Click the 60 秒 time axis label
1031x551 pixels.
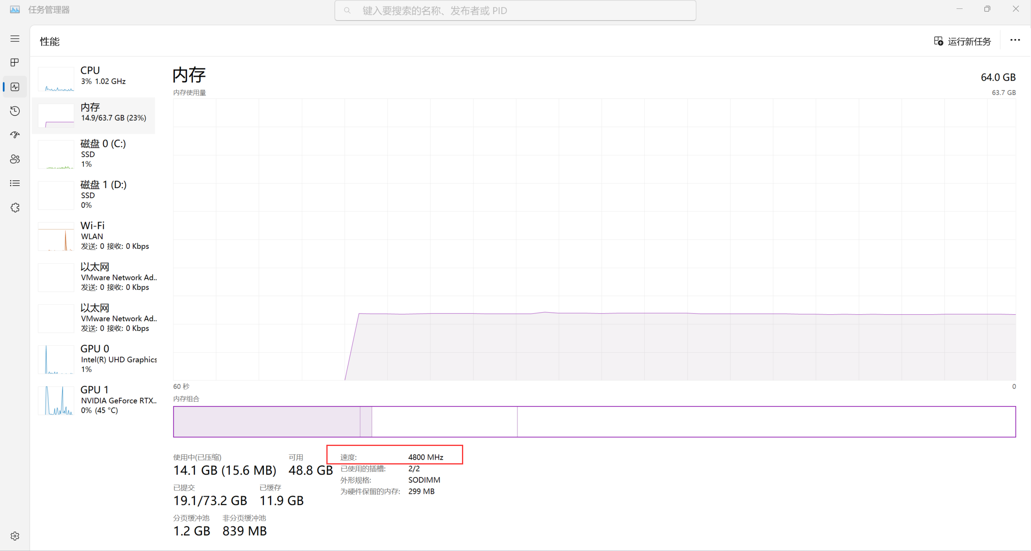point(181,386)
